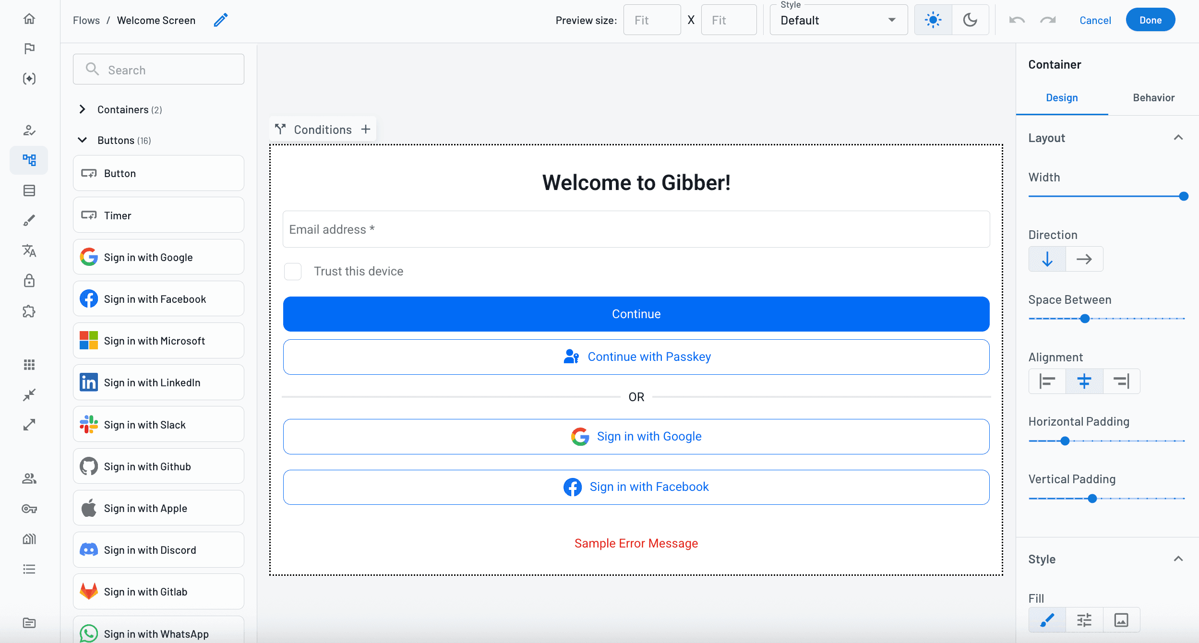Switch to the Design tab
This screenshot has width=1199, height=643.
pos(1062,97)
